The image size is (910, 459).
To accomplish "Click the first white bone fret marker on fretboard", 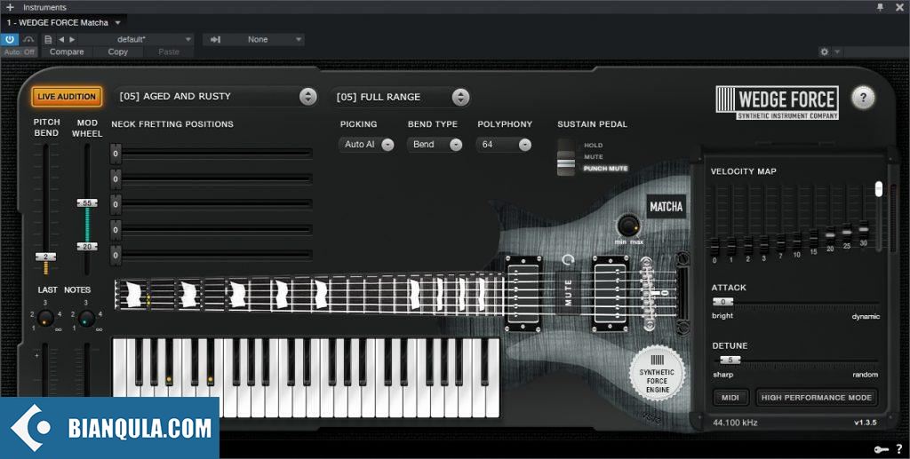I will click(x=133, y=295).
